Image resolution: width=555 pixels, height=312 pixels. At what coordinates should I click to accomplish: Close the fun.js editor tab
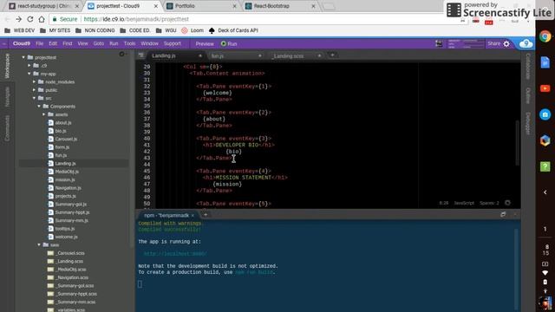pos(260,55)
